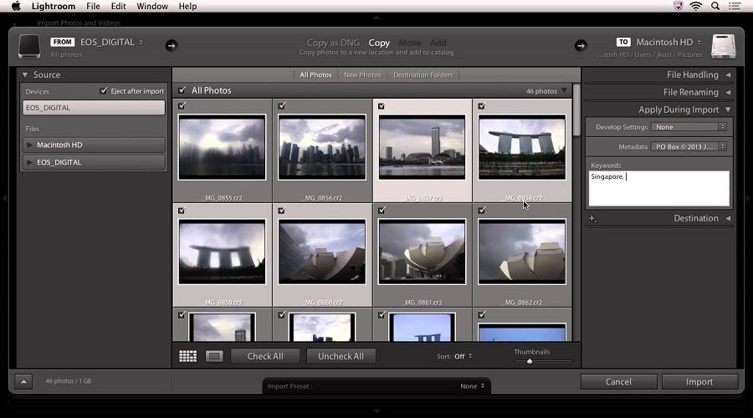This screenshot has width=753, height=418.
Task: Collapse the Source panel
Action: (25, 75)
